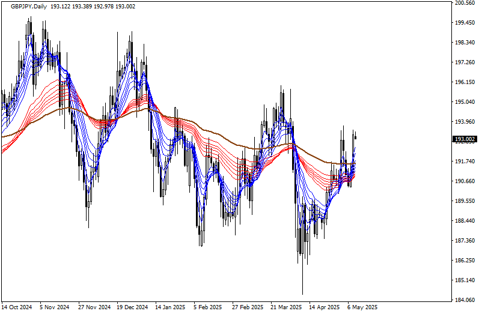Click the 200.560 price axis label

465,3
